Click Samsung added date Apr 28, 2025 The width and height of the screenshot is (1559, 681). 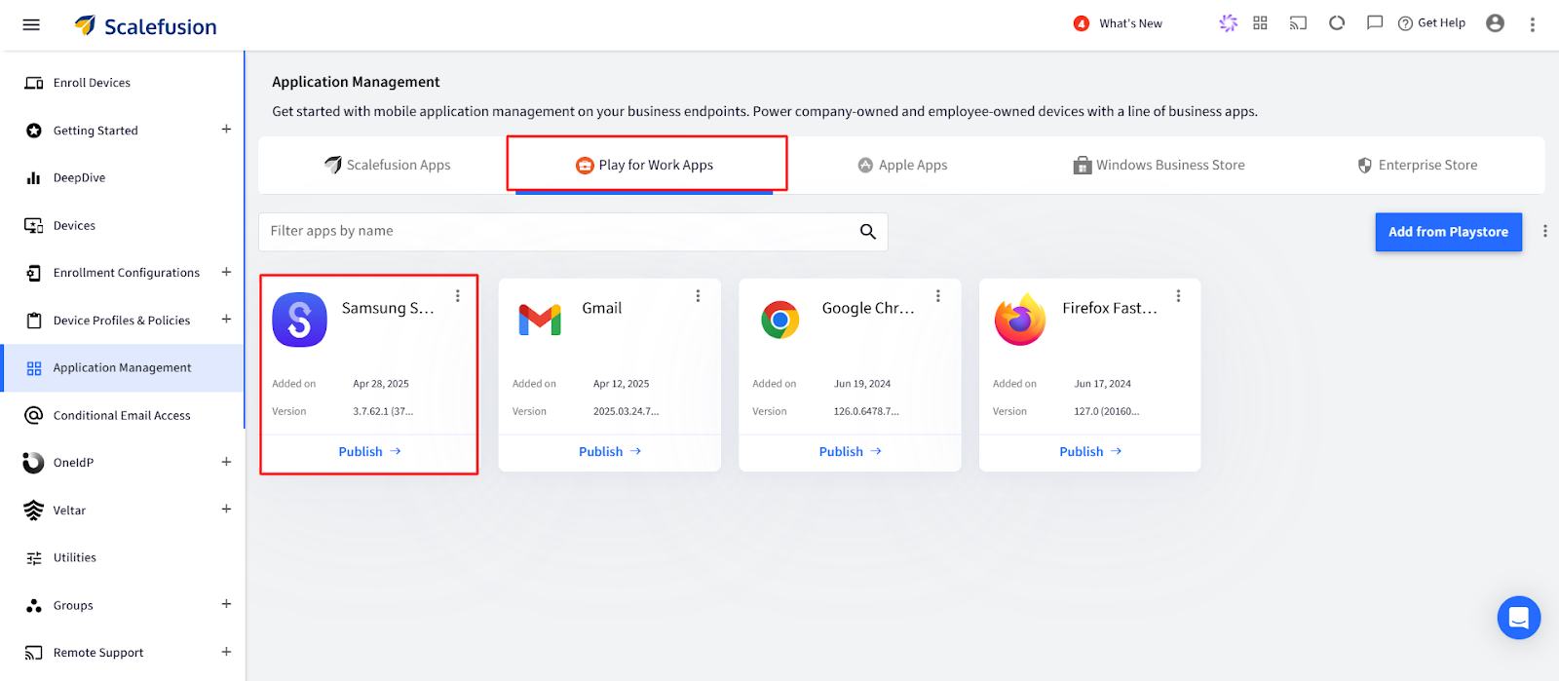(x=381, y=384)
